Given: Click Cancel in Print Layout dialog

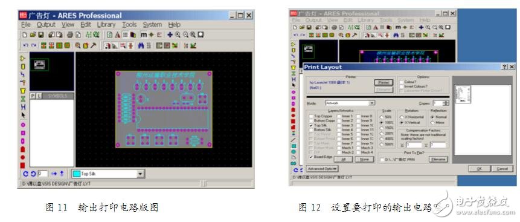Looking at the screenshot, I should pyautogui.click(x=502, y=169).
